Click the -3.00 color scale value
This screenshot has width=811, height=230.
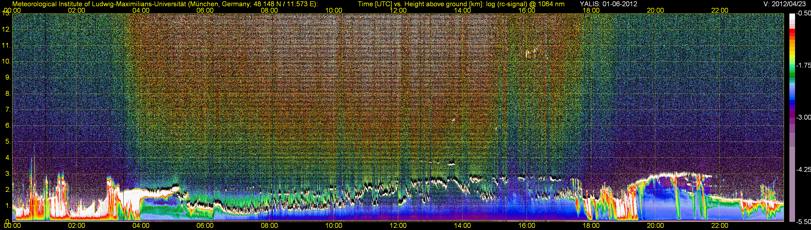[803, 117]
